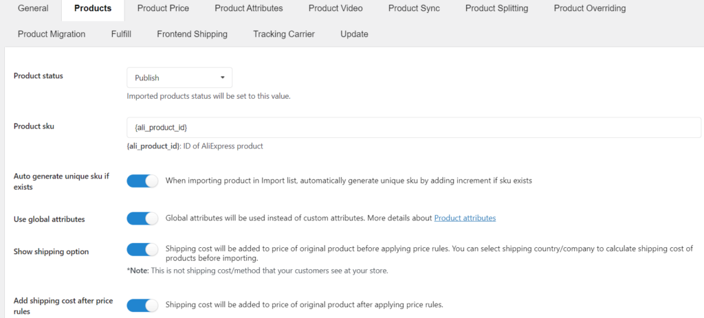Open the Frontend Shipping tab

(x=192, y=34)
